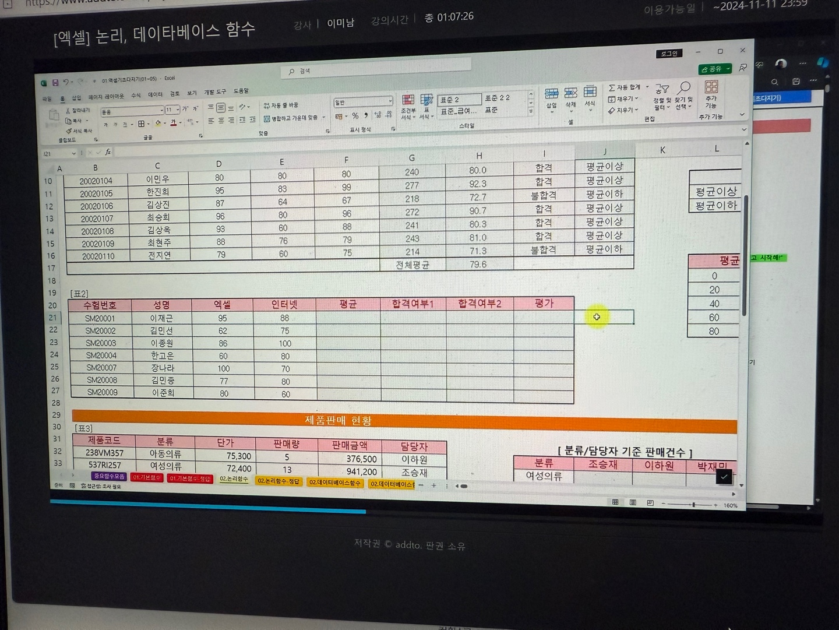Expand the Name Box dropdown arrow
The width and height of the screenshot is (839, 630).
(x=73, y=154)
